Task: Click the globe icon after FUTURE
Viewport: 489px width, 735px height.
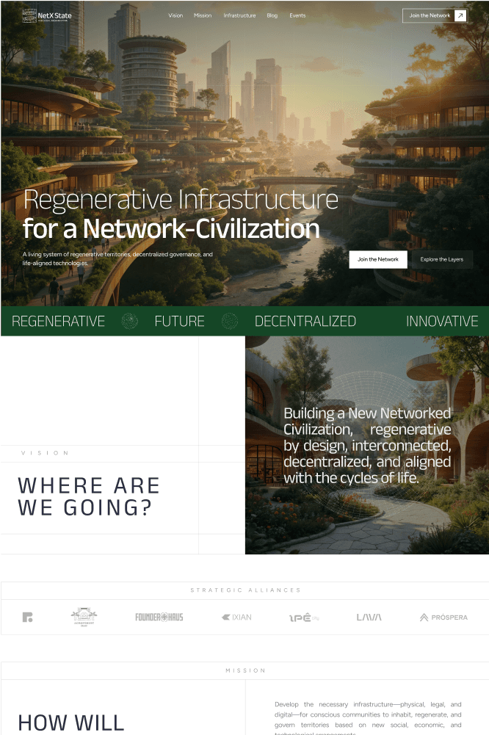Action: pos(229,321)
